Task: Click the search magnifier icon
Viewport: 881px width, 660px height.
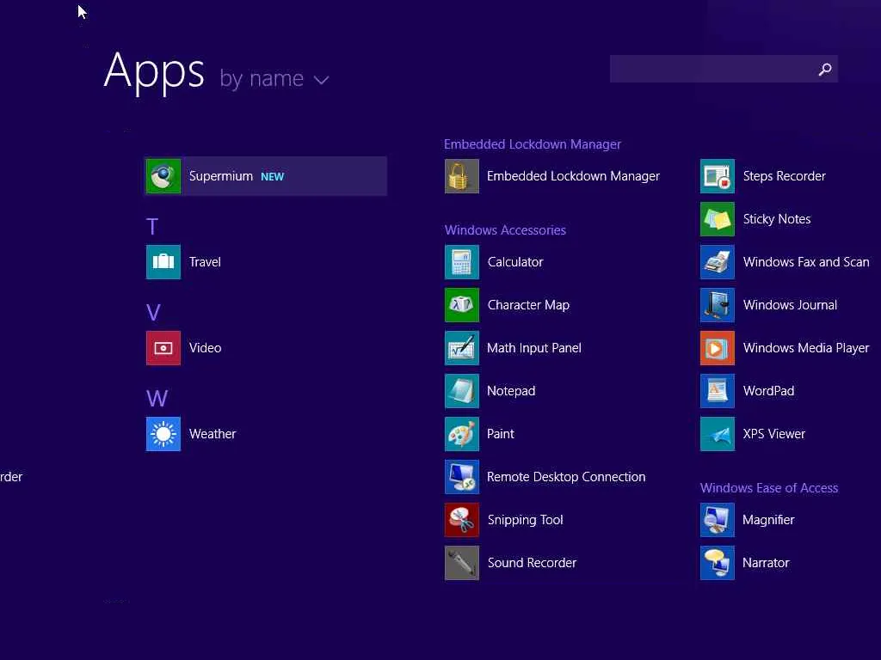Action: pos(825,69)
